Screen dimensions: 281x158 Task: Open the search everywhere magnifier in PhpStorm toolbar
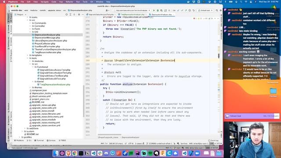tap(217, 11)
